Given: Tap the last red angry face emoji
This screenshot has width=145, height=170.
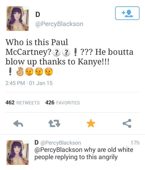Looking at the screenshot, I should 49,71.
